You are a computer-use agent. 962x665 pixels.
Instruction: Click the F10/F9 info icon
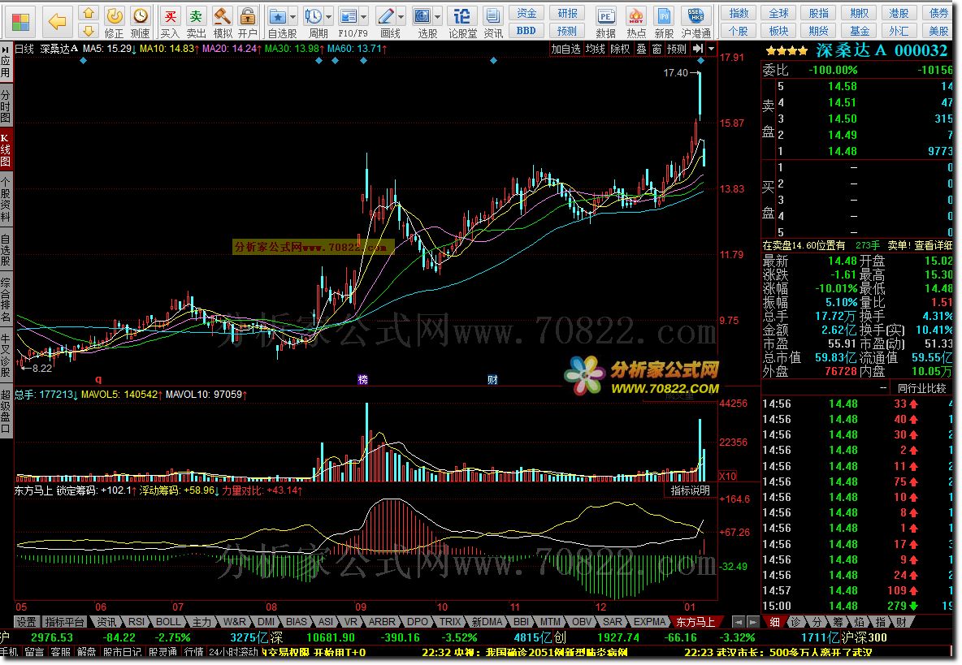pyautogui.click(x=349, y=21)
